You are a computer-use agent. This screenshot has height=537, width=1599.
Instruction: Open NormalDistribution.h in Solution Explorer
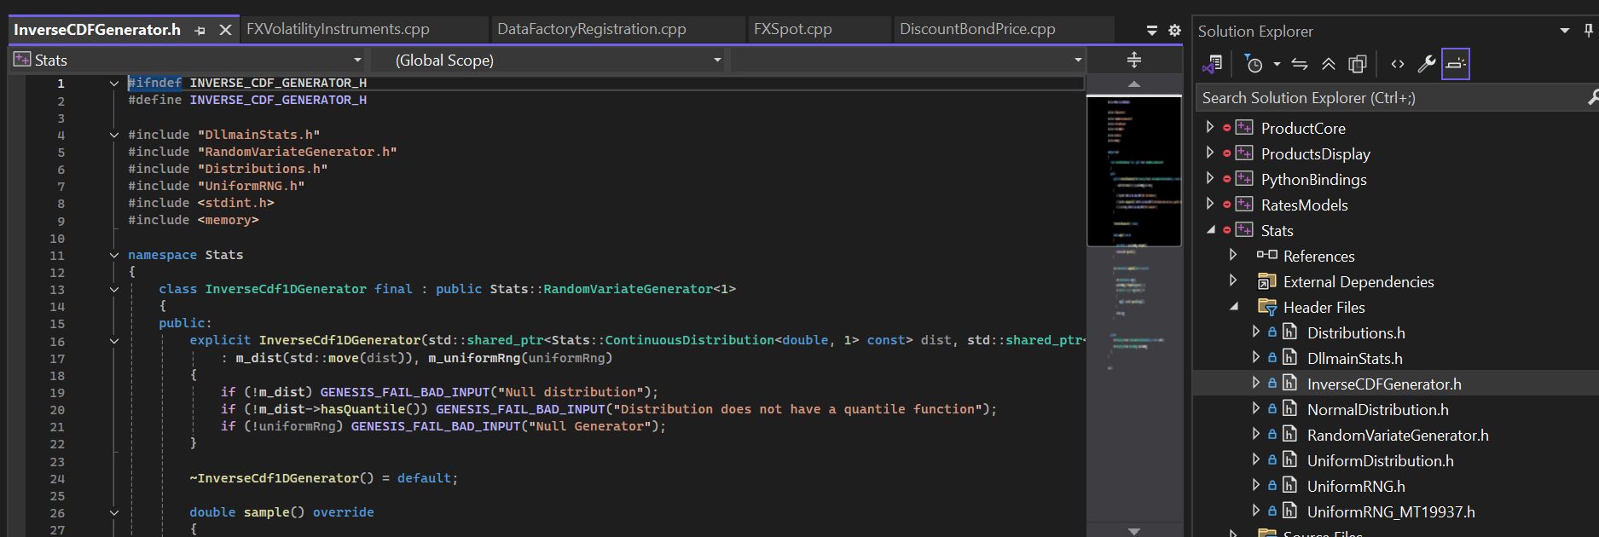pos(1377,410)
